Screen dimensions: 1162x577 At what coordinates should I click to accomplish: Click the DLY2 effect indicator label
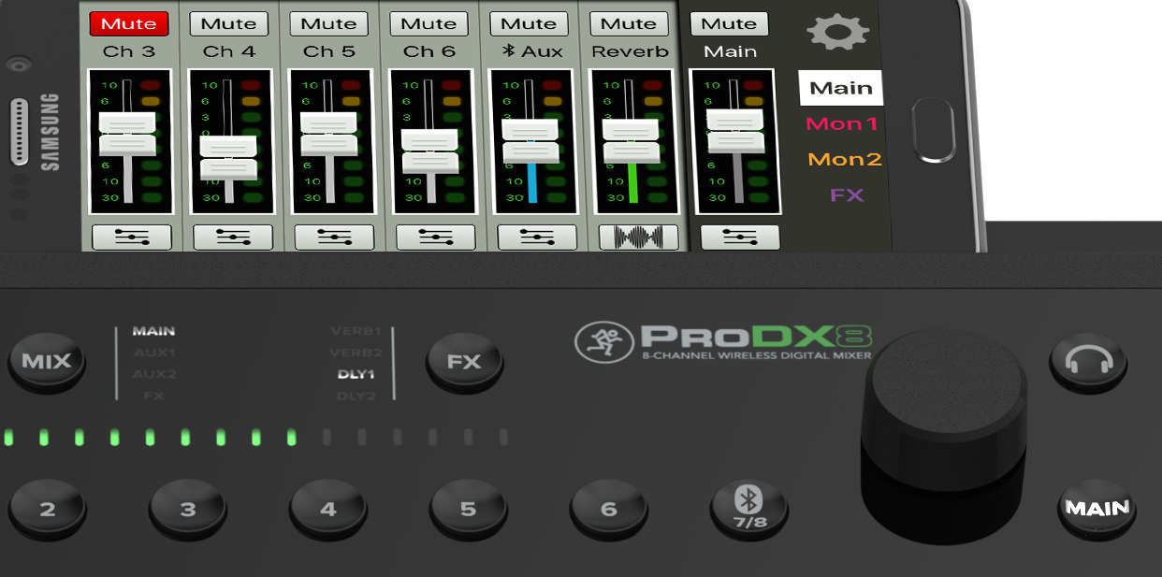[x=356, y=396]
